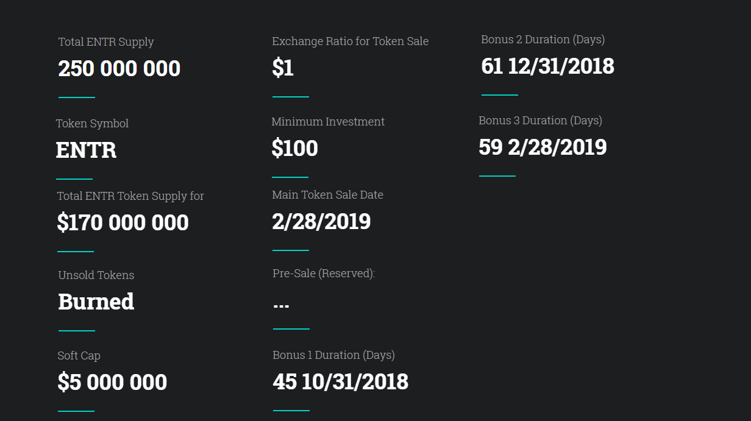Image resolution: width=751 pixels, height=421 pixels.
Task: Click the Bonus 3 Duration (Days) label
Action: click(540, 121)
